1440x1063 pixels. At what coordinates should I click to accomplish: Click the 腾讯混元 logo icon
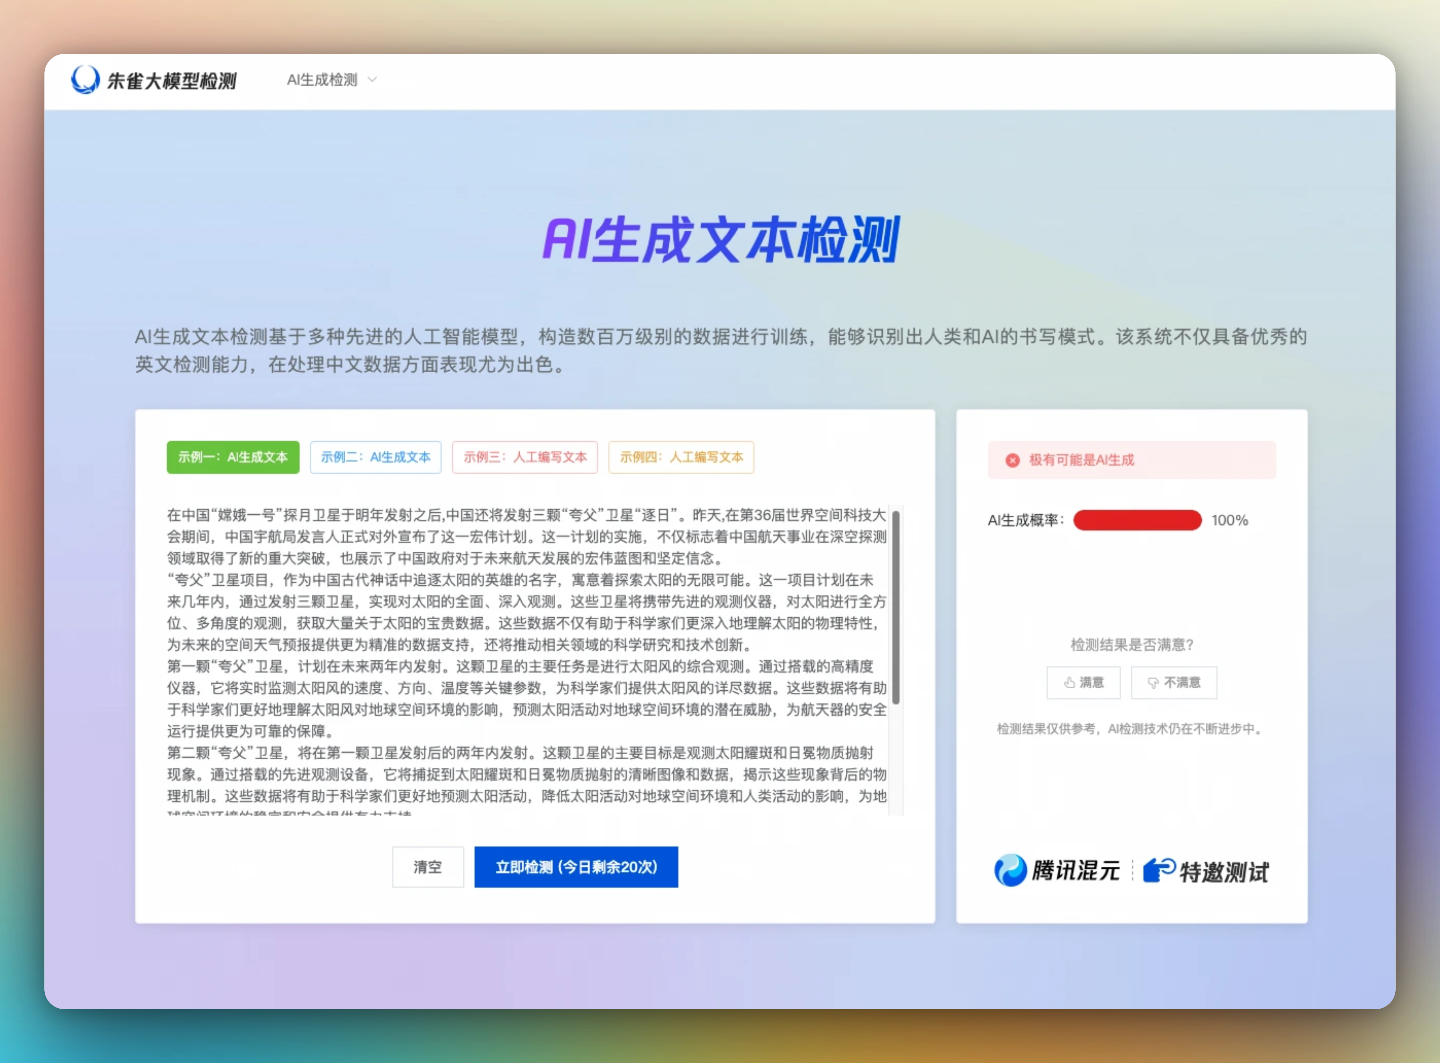pos(1010,871)
